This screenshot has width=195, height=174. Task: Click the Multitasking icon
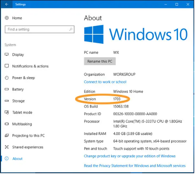[7, 124]
